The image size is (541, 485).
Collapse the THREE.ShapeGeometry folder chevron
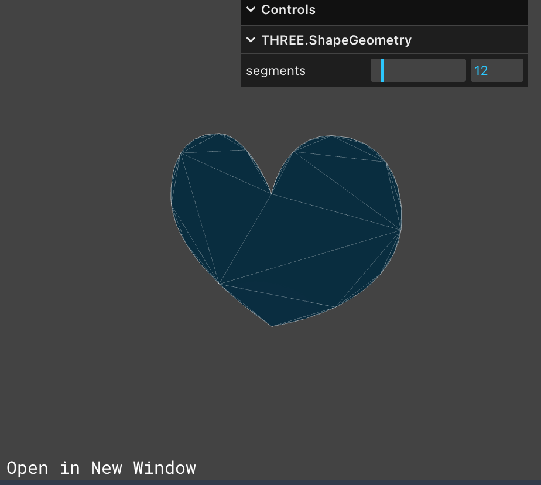click(x=251, y=40)
